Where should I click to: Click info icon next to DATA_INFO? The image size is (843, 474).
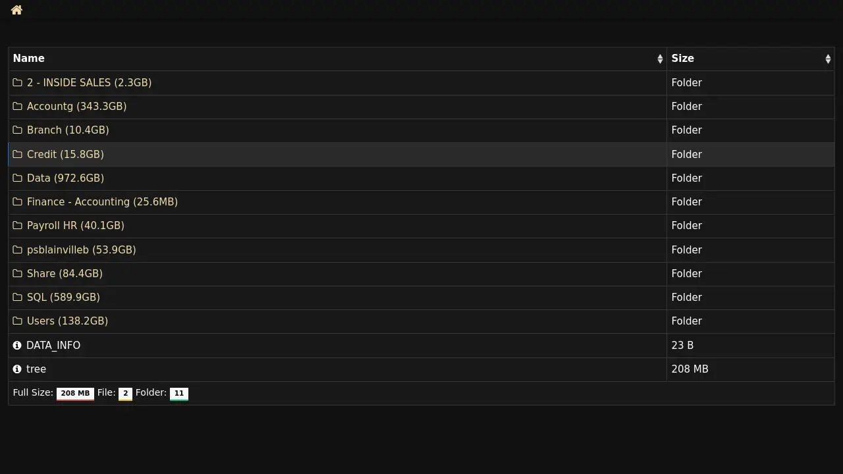[17, 346]
